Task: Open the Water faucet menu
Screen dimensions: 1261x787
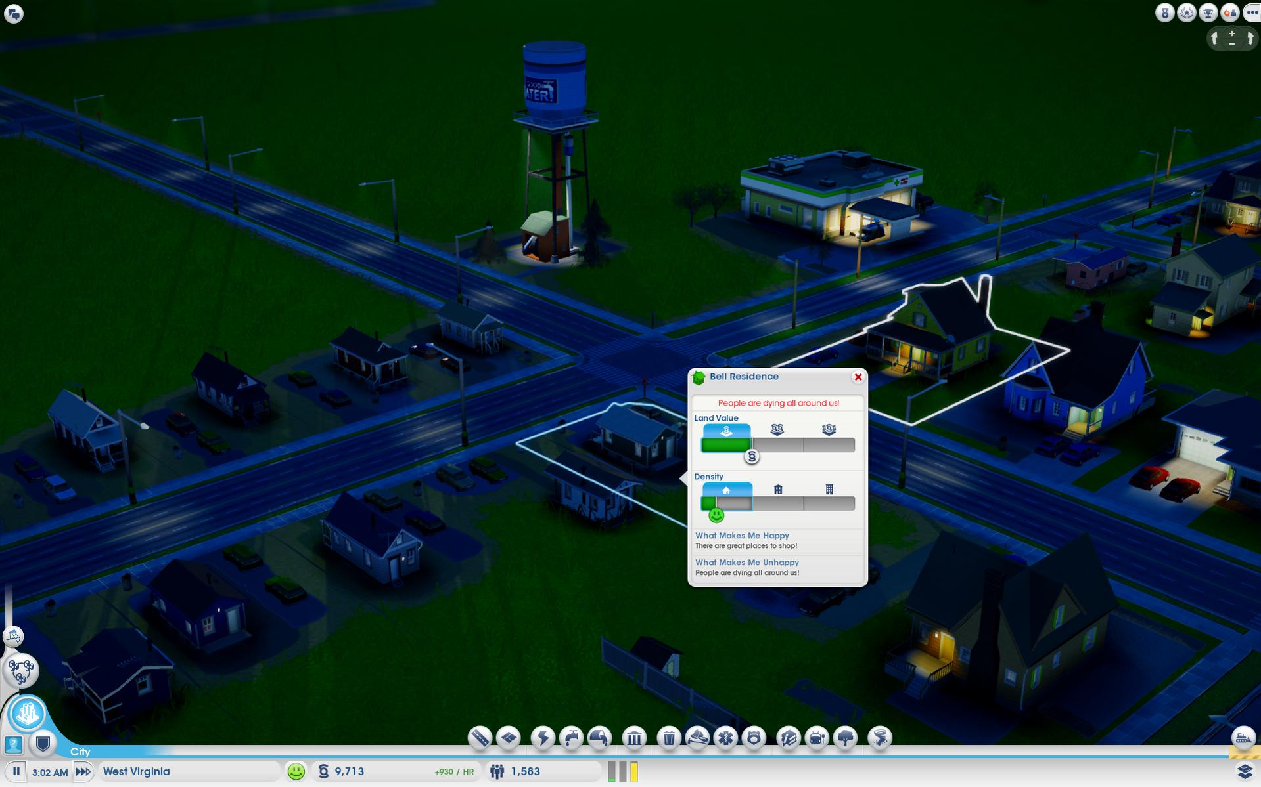Action: (571, 738)
